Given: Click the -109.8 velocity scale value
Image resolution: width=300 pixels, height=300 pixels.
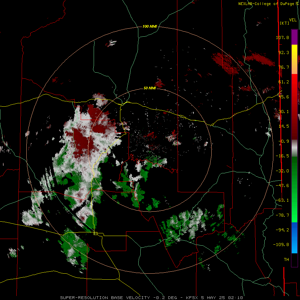Looking at the screenshot, I should [281, 245].
